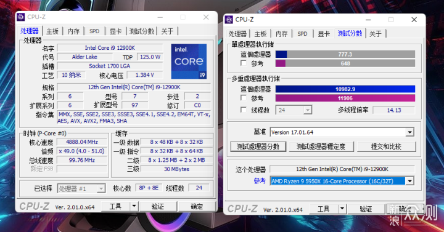Click CPU-Z app icon in right window title bar
The height and width of the screenshot is (232, 444).
(229, 20)
